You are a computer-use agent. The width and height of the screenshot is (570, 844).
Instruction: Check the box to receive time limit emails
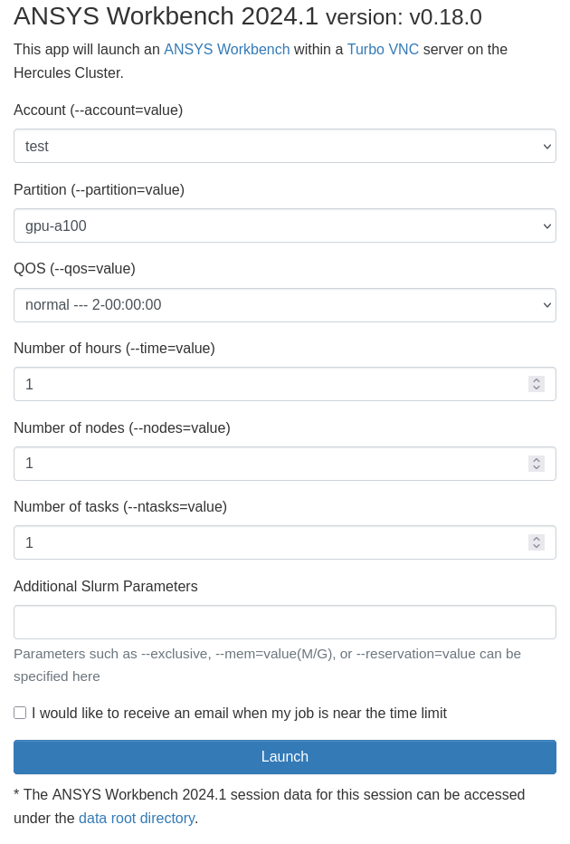point(20,713)
